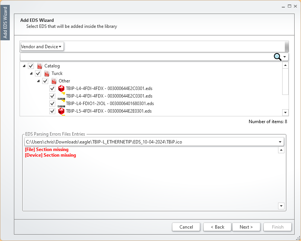Image resolution: width=301 pixels, height=241 pixels.
Task: Close the wizard window
Action: (x=295, y=6)
